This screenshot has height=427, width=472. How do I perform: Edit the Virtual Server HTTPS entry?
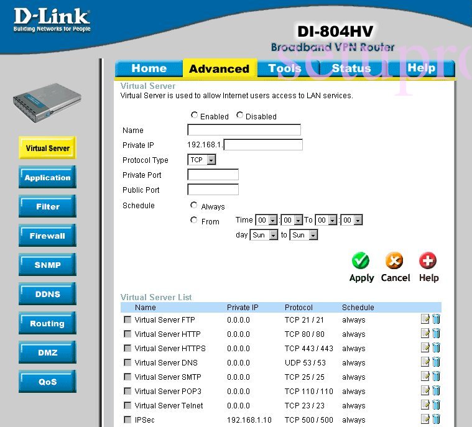(425, 347)
